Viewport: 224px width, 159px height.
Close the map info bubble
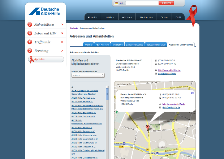[192, 93]
